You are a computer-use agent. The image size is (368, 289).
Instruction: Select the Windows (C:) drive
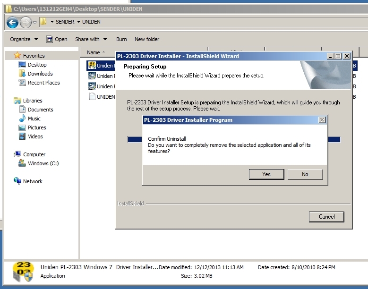pos(43,163)
